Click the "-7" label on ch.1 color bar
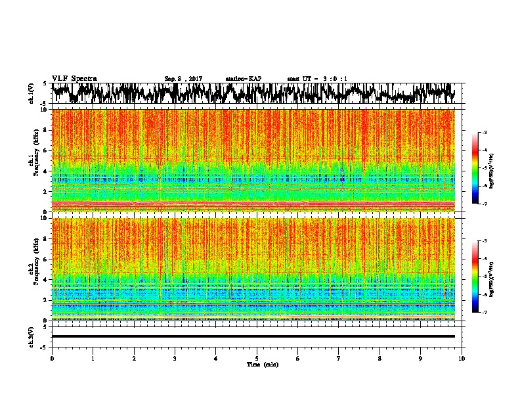 485,204
